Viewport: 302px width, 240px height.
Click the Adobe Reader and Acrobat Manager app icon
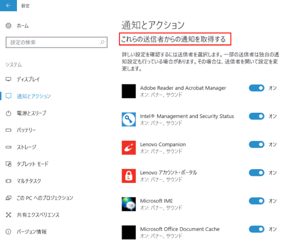click(128, 91)
